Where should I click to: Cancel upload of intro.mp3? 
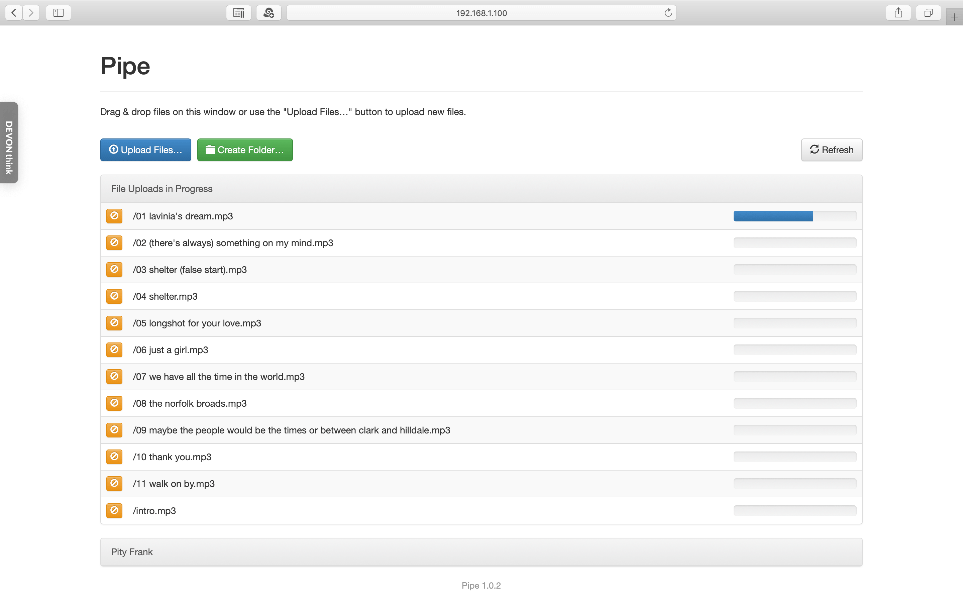click(114, 510)
